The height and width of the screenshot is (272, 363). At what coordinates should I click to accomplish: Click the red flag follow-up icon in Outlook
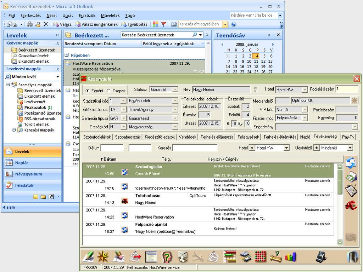click(x=164, y=24)
